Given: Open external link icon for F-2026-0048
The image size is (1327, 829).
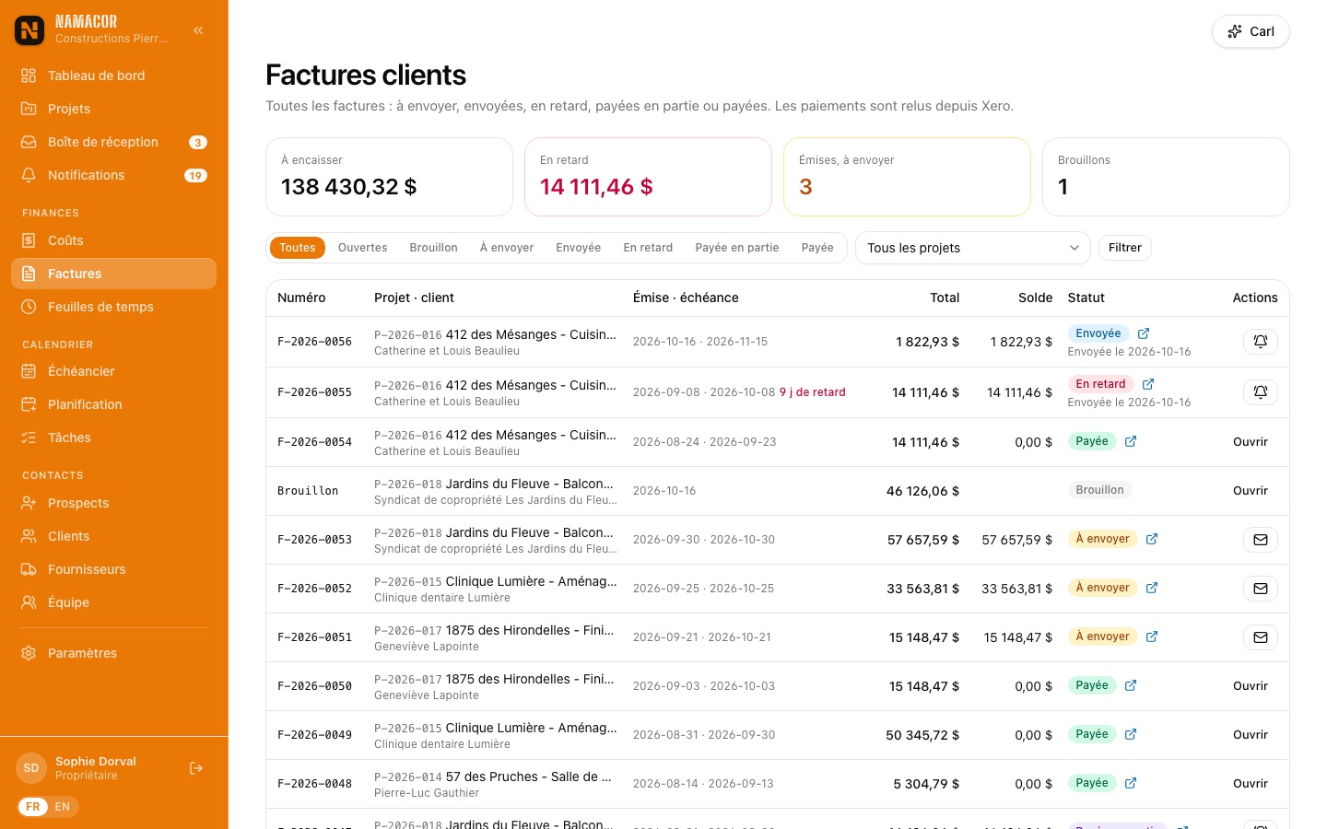Looking at the screenshot, I should pyautogui.click(x=1131, y=783).
